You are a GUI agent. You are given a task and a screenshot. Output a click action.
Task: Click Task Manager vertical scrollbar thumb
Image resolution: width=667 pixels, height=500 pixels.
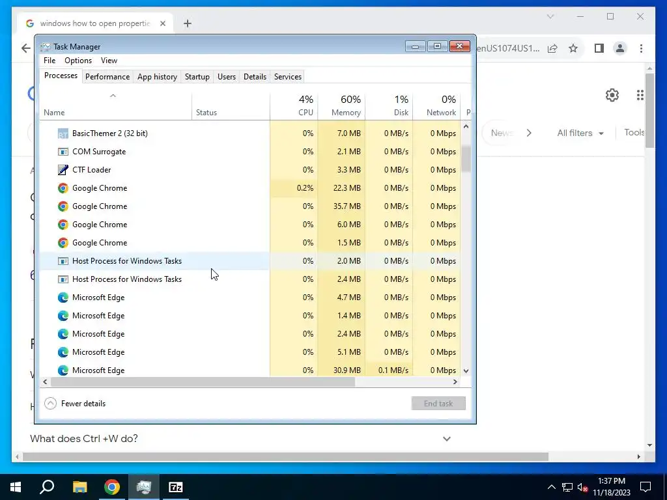[x=466, y=159]
